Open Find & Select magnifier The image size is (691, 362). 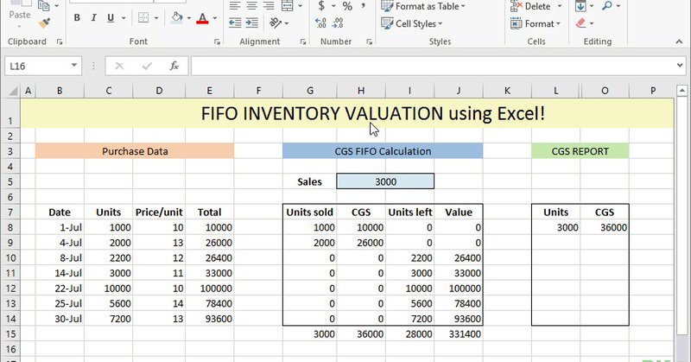(607, 6)
